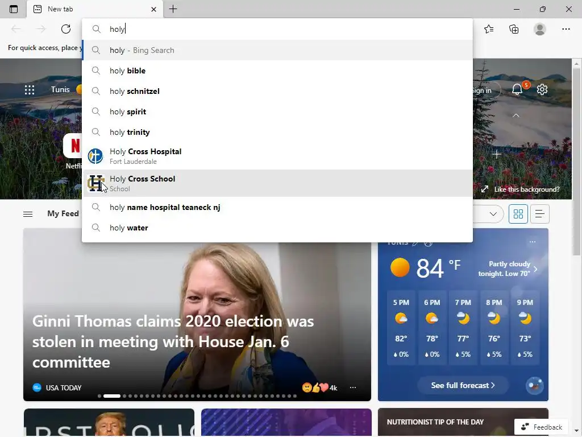Pick the 'holy spirit' suggestion
Image resolution: width=582 pixels, height=437 pixels.
point(277,112)
